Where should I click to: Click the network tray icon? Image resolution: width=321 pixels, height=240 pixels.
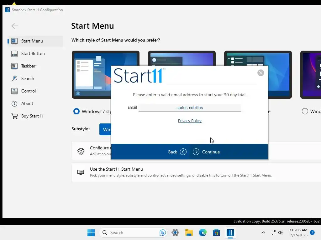point(273,232)
